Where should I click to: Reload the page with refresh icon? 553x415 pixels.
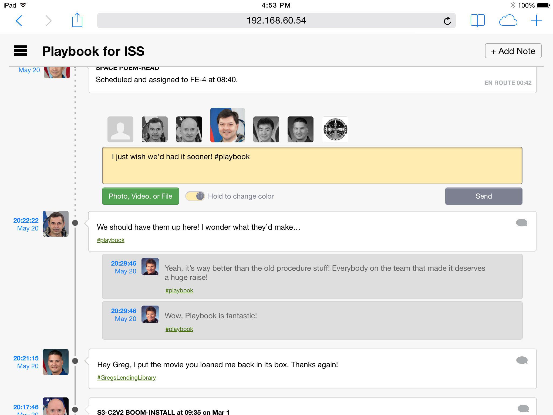(x=447, y=21)
